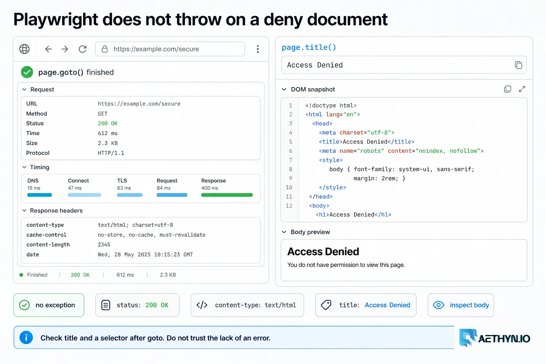Go back with the left arrow
The image size is (546, 364).
coord(48,49)
